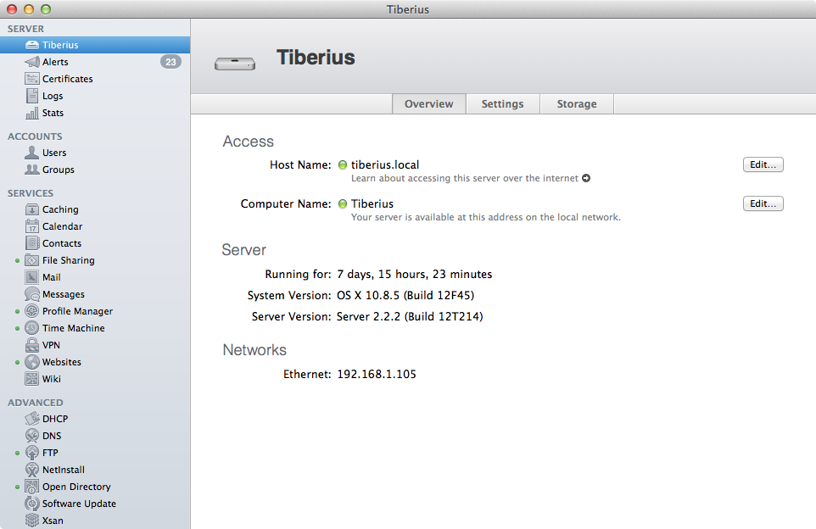Image resolution: width=816 pixels, height=529 pixels.
Task: Open the Alerts megaphone icon
Action: [x=32, y=62]
